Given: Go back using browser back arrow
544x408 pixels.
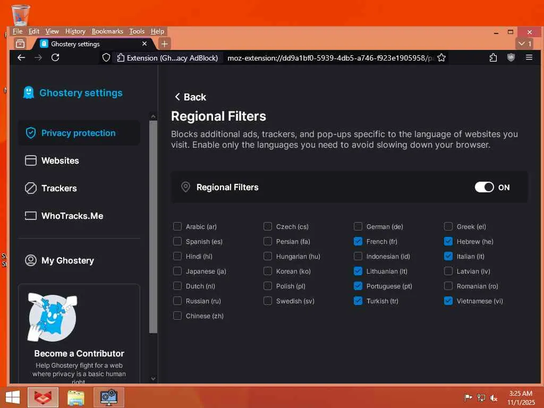Looking at the screenshot, I should (21, 57).
